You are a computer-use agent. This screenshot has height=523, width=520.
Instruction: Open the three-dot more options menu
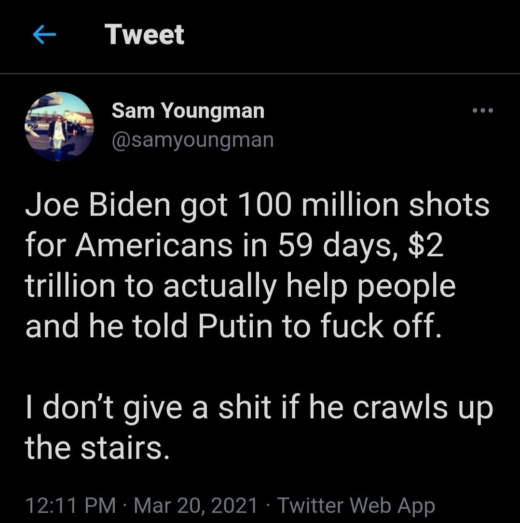[483, 111]
